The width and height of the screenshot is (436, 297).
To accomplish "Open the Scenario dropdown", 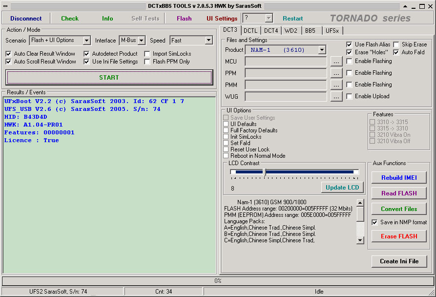I will [x=87, y=41].
